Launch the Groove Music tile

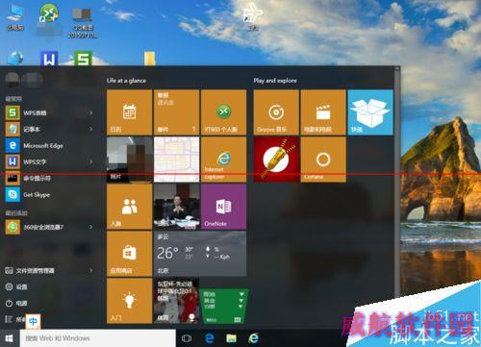click(276, 112)
